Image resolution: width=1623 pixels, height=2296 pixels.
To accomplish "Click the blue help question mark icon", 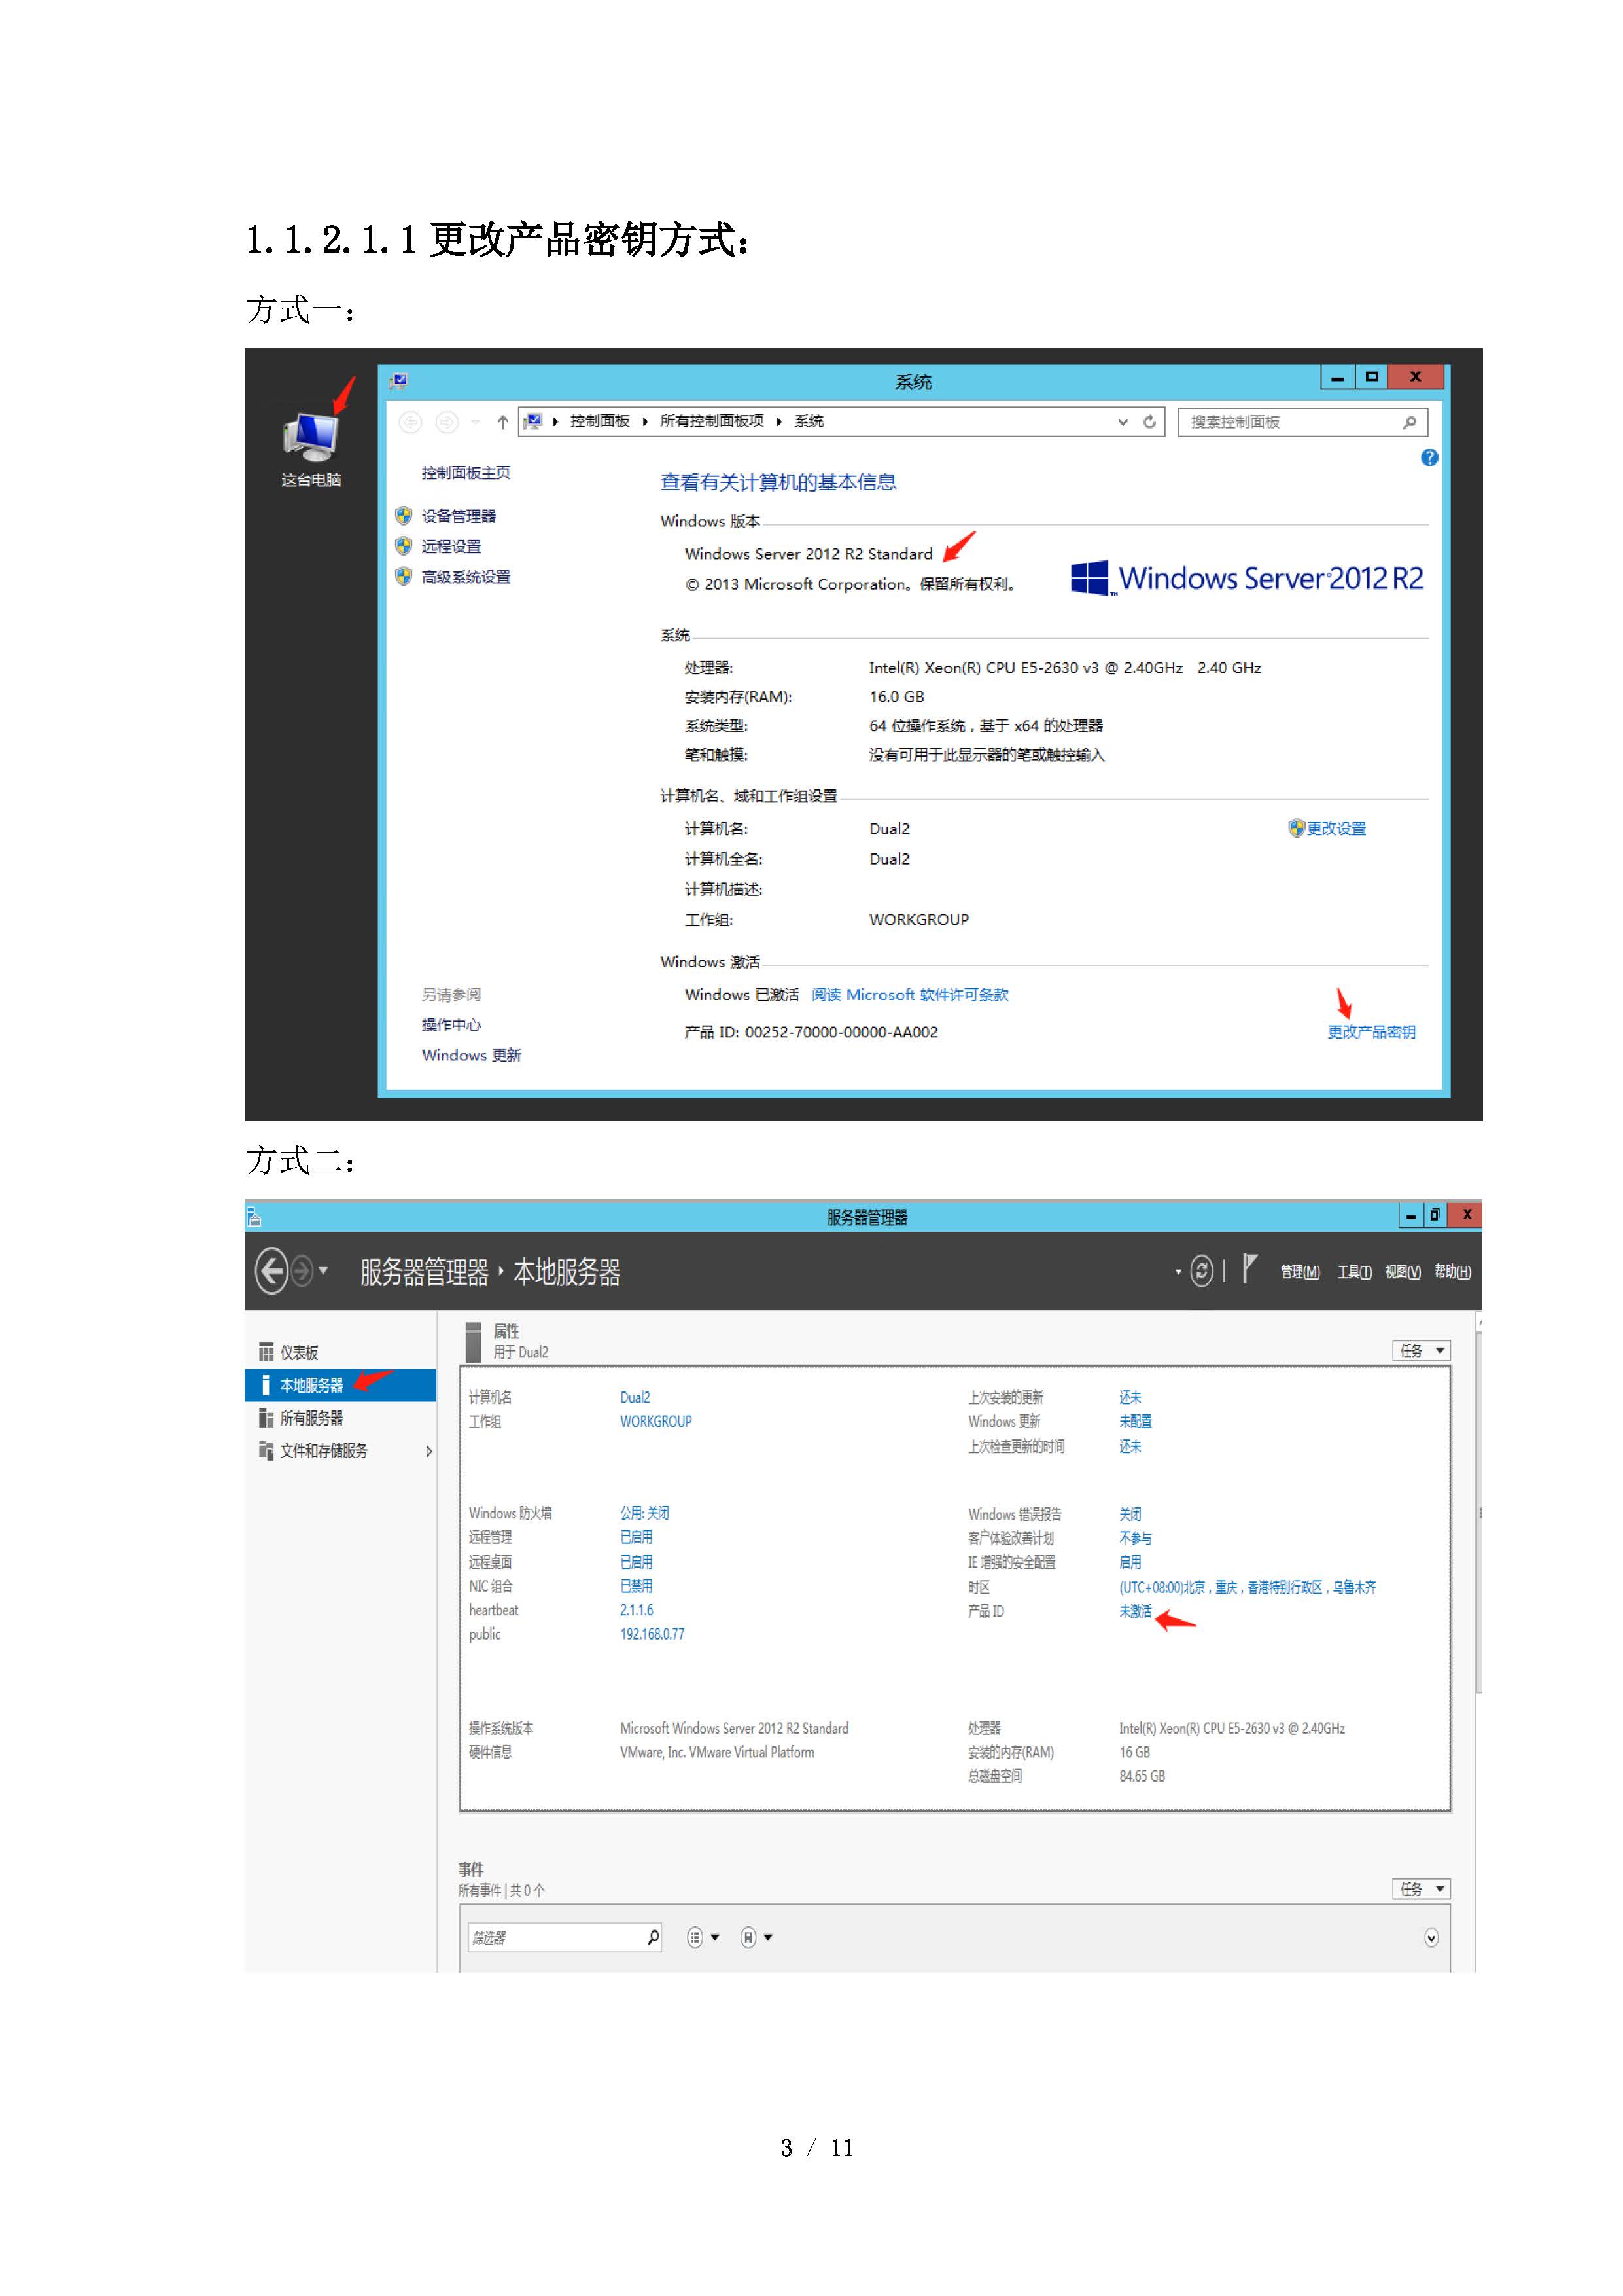I will 1429,458.
